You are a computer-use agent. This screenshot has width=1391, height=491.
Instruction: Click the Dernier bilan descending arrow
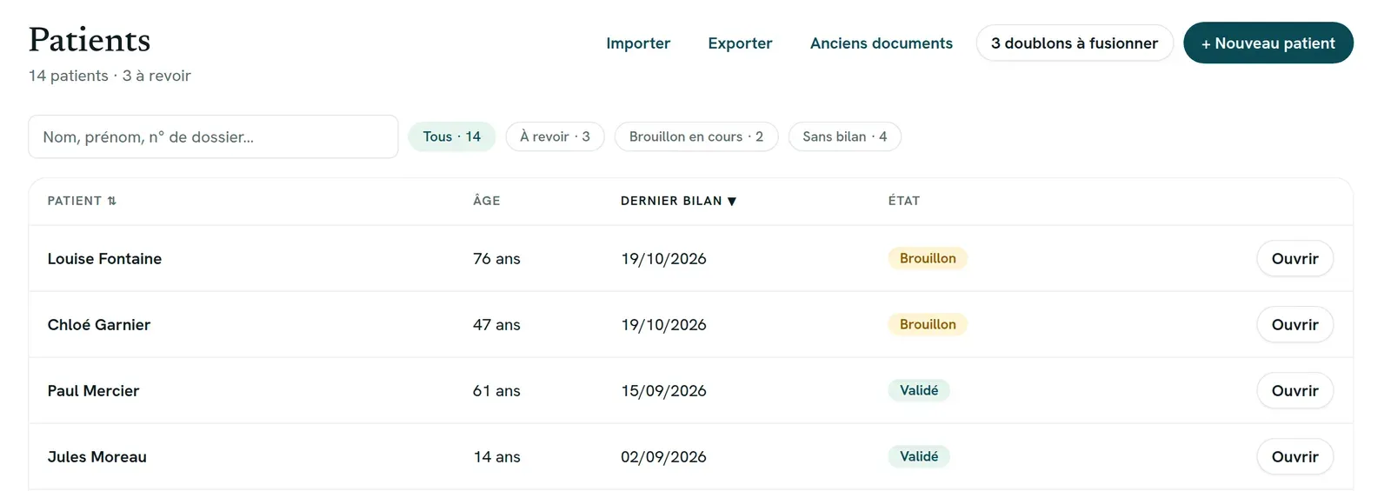(x=732, y=201)
